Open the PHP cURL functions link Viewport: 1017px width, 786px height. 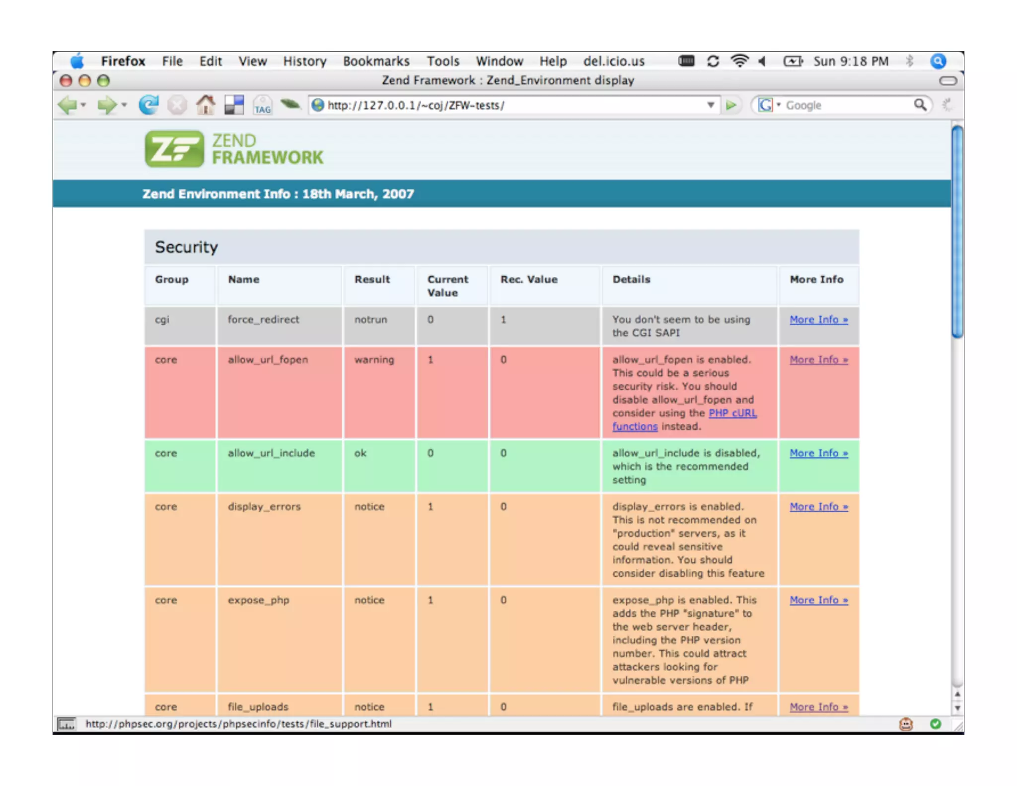coord(732,413)
